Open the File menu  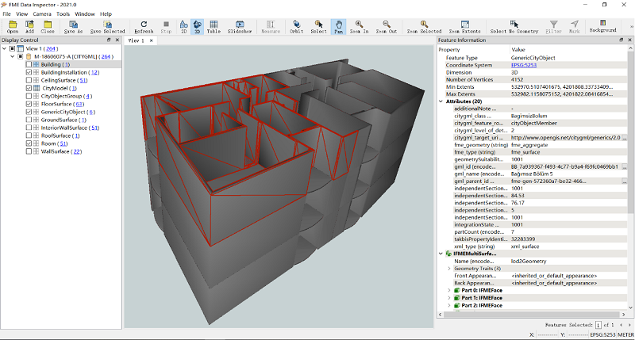point(7,13)
